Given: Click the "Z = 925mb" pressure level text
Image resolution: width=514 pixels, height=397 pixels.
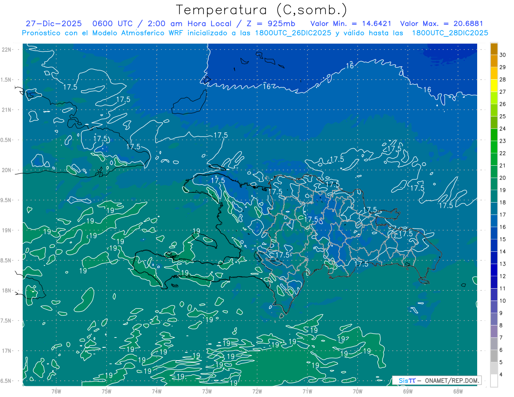Looking at the screenshot, I should (x=271, y=24).
